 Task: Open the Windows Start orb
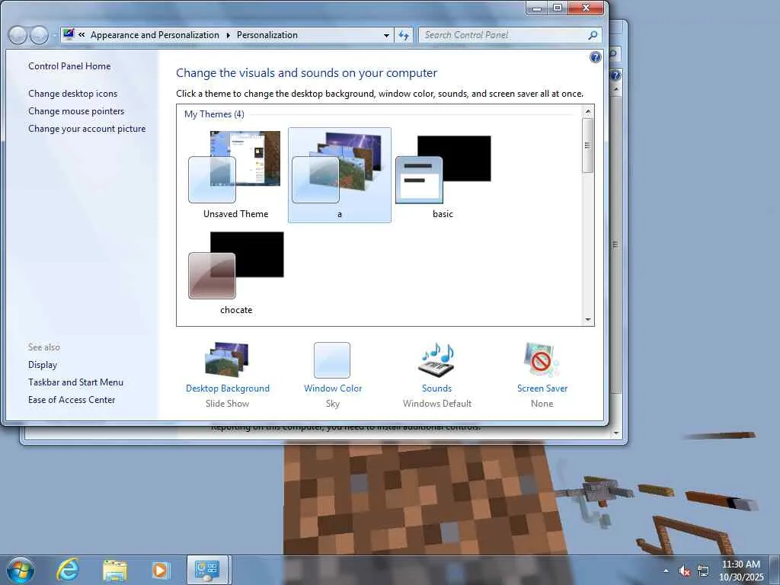21,570
